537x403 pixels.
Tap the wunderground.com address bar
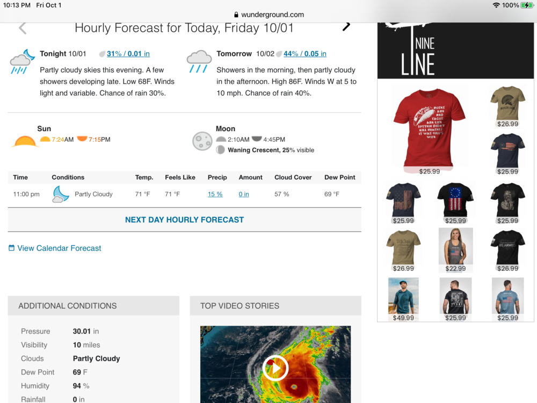point(268,15)
